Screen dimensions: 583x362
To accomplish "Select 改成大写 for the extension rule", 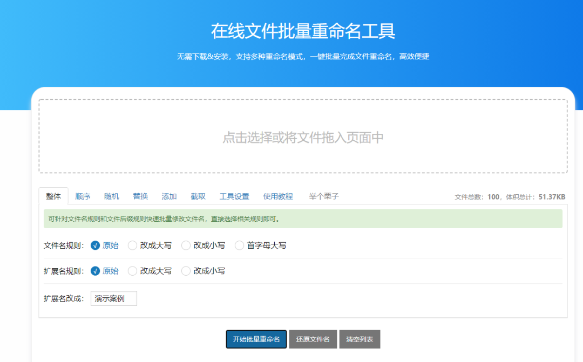I will [132, 271].
